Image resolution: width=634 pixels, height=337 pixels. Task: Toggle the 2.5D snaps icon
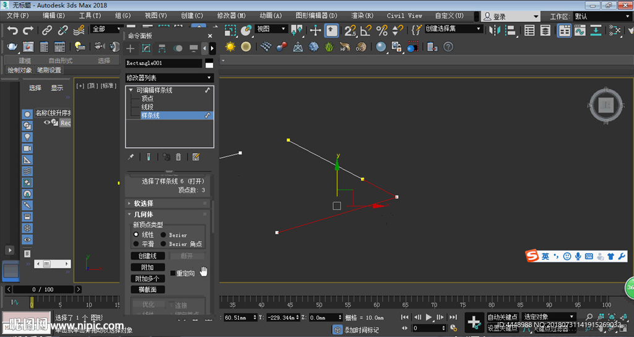(x=350, y=30)
